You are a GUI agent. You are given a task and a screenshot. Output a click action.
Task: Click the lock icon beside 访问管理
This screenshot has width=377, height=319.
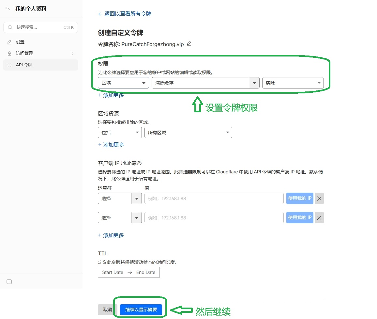tap(9, 54)
